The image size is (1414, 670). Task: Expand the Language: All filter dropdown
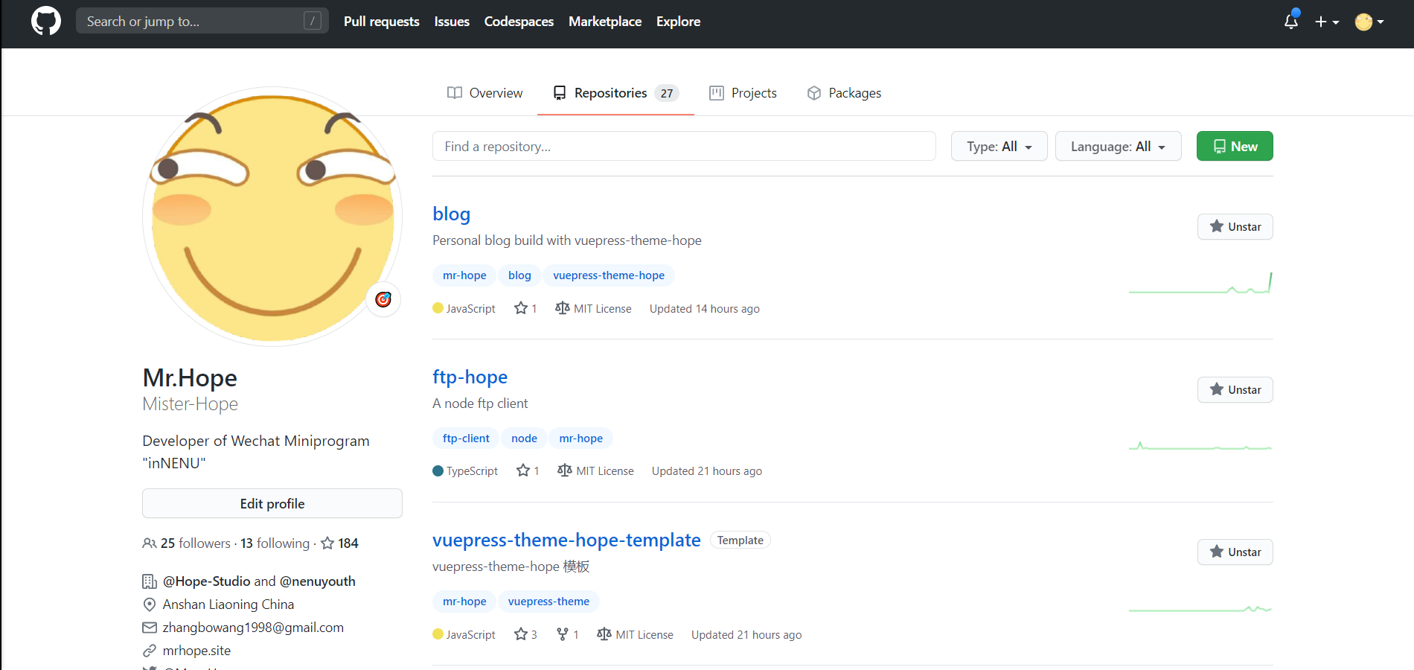click(x=1118, y=147)
